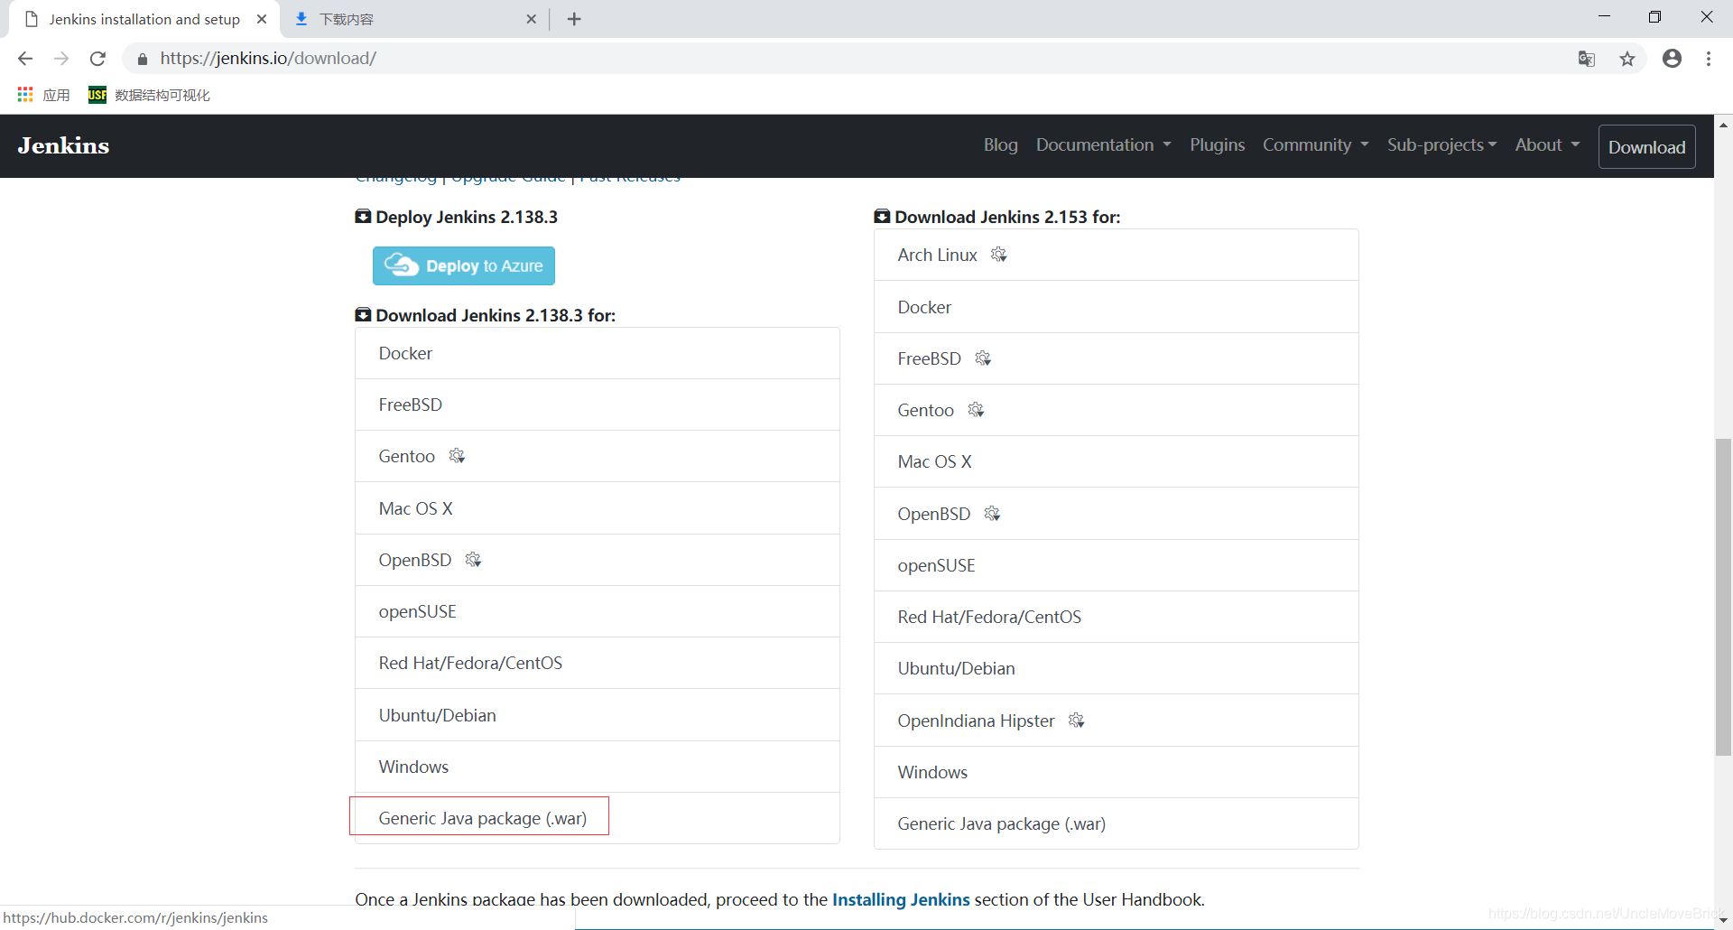Screen dimensions: 1733x930
Task: Select Red Hat/Fedora/CentOS in 2.138.3 list
Action: tap(598, 663)
